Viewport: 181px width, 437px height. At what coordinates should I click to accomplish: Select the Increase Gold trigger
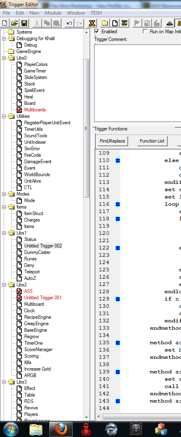click(38, 369)
